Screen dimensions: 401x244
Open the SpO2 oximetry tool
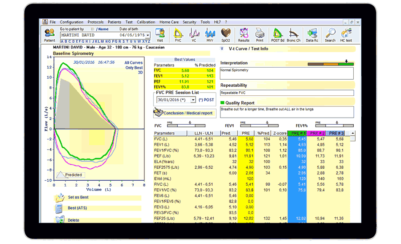226,35
